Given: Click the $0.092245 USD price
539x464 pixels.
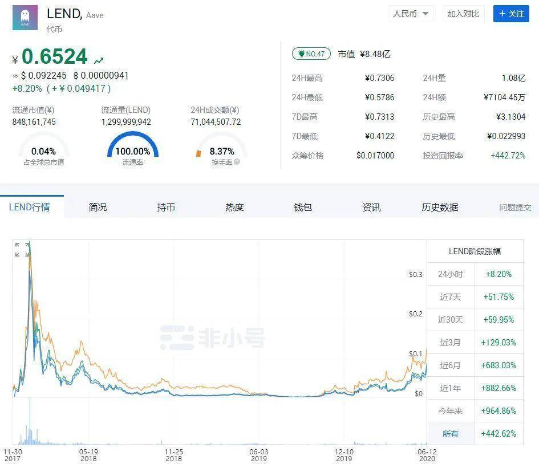Looking at the screenshot, I should [x=44, y=76].
